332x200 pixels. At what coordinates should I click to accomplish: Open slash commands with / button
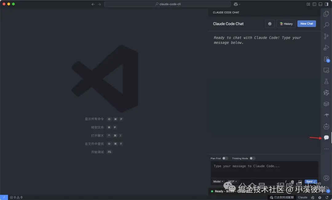[286, 181]
